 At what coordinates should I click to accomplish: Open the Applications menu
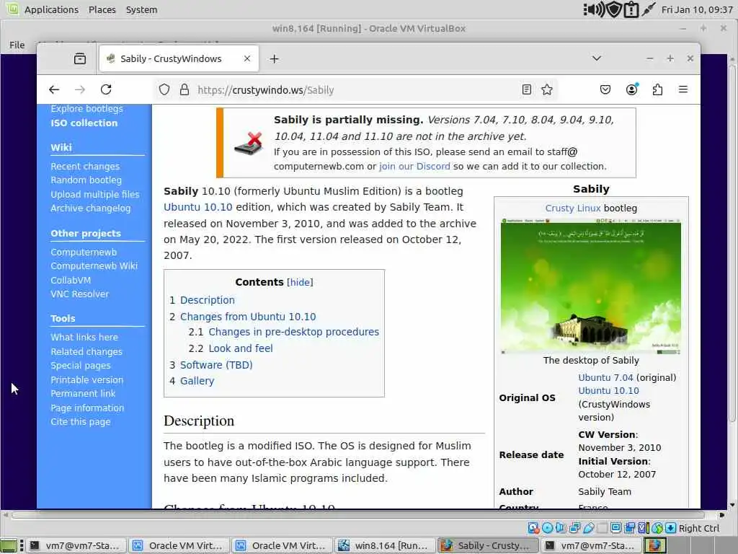click(x=51, y=9)
